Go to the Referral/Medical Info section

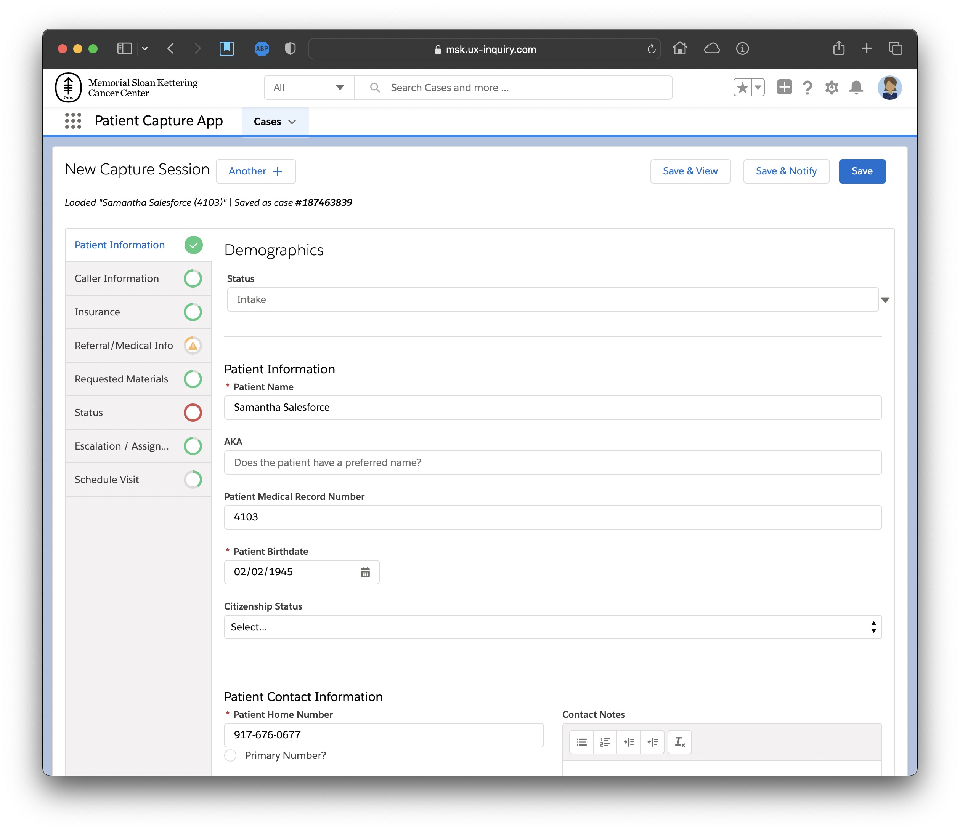click(124, 346)
